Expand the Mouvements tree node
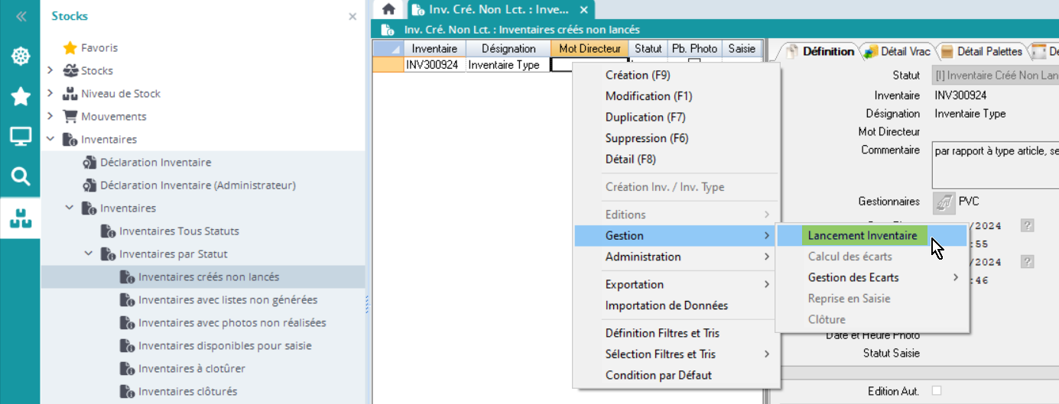Image resolution: width=1059 pixels, height=404 pixels. point(50,117)
